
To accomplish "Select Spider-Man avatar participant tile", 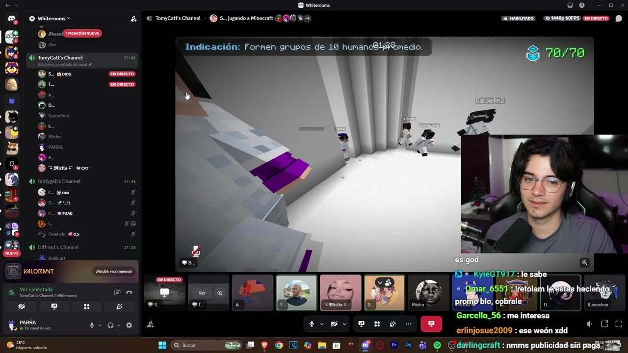I will click(x=253, y=293).
